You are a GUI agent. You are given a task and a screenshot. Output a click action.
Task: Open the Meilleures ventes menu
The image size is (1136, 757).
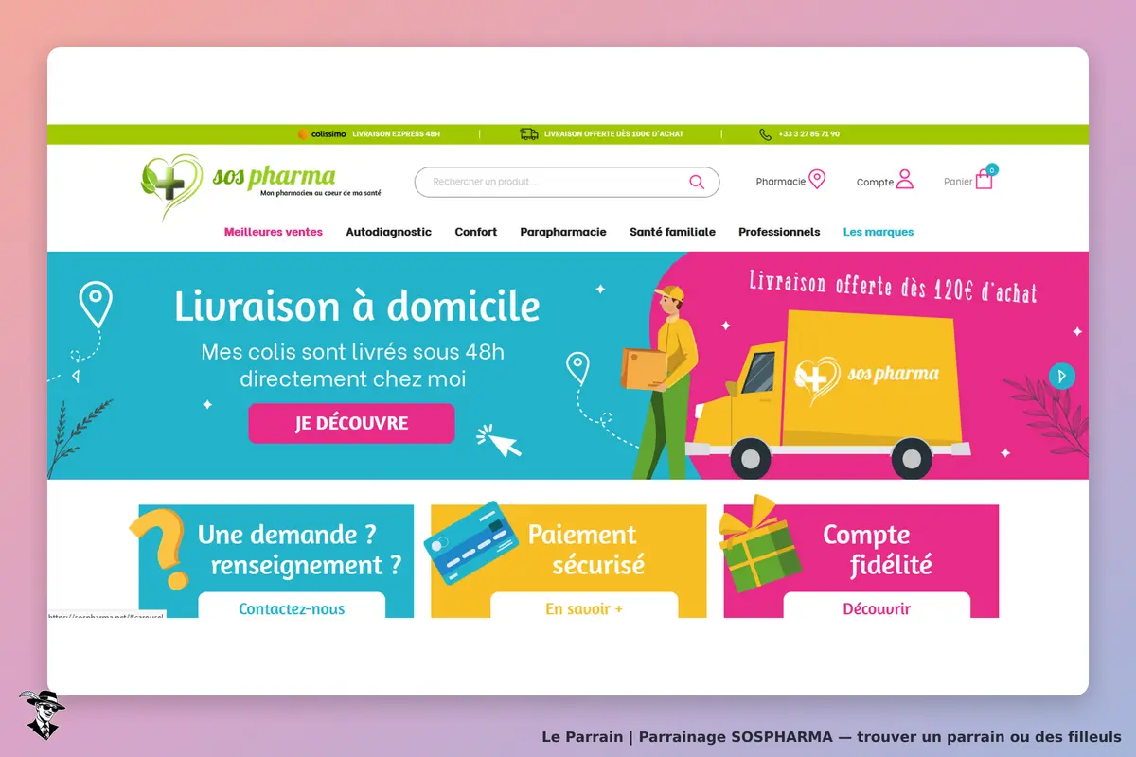point(274,232)
